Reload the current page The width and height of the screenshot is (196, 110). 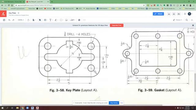pyautogui.click(x=9, y=5)
